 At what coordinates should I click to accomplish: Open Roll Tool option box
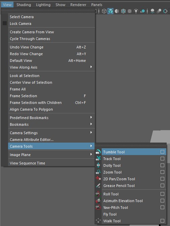pos(162,194)
